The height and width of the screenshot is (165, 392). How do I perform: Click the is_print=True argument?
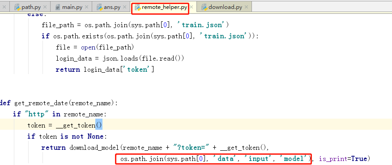(342, 159)
